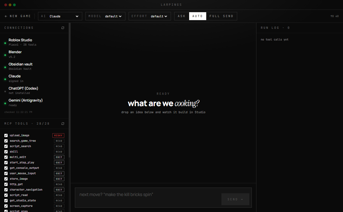This screenshot has height=212, width=343.
Task: Toggle the search_game_tree checkbox
Action: [6, 141]
